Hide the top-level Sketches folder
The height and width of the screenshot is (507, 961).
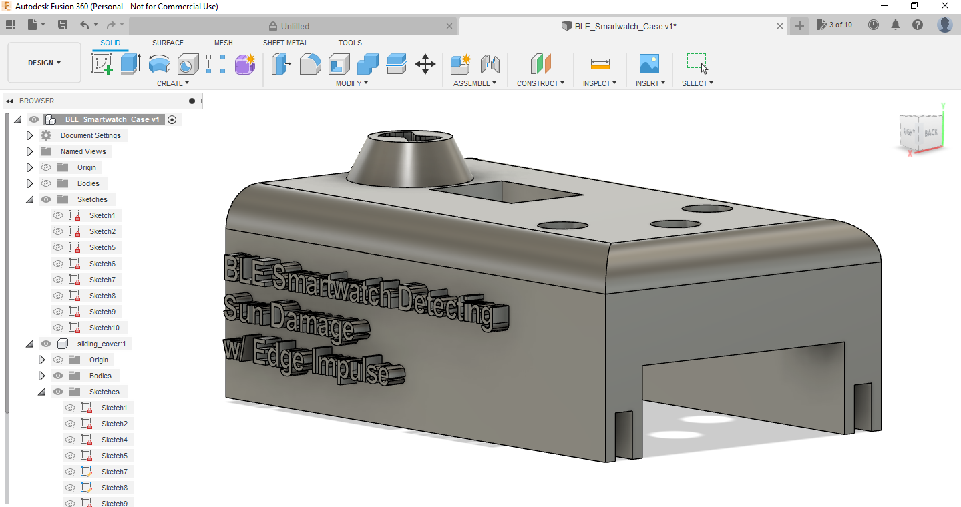pos(46,199)
